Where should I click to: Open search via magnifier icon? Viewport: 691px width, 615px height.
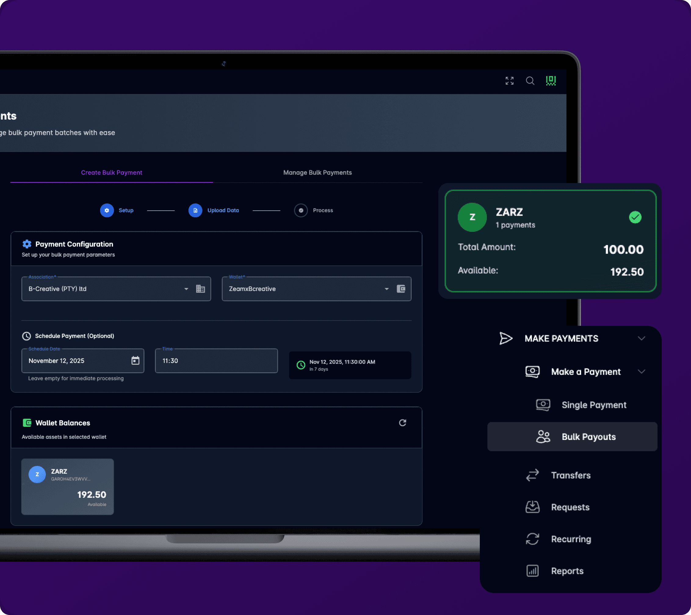tap(530, 81)
